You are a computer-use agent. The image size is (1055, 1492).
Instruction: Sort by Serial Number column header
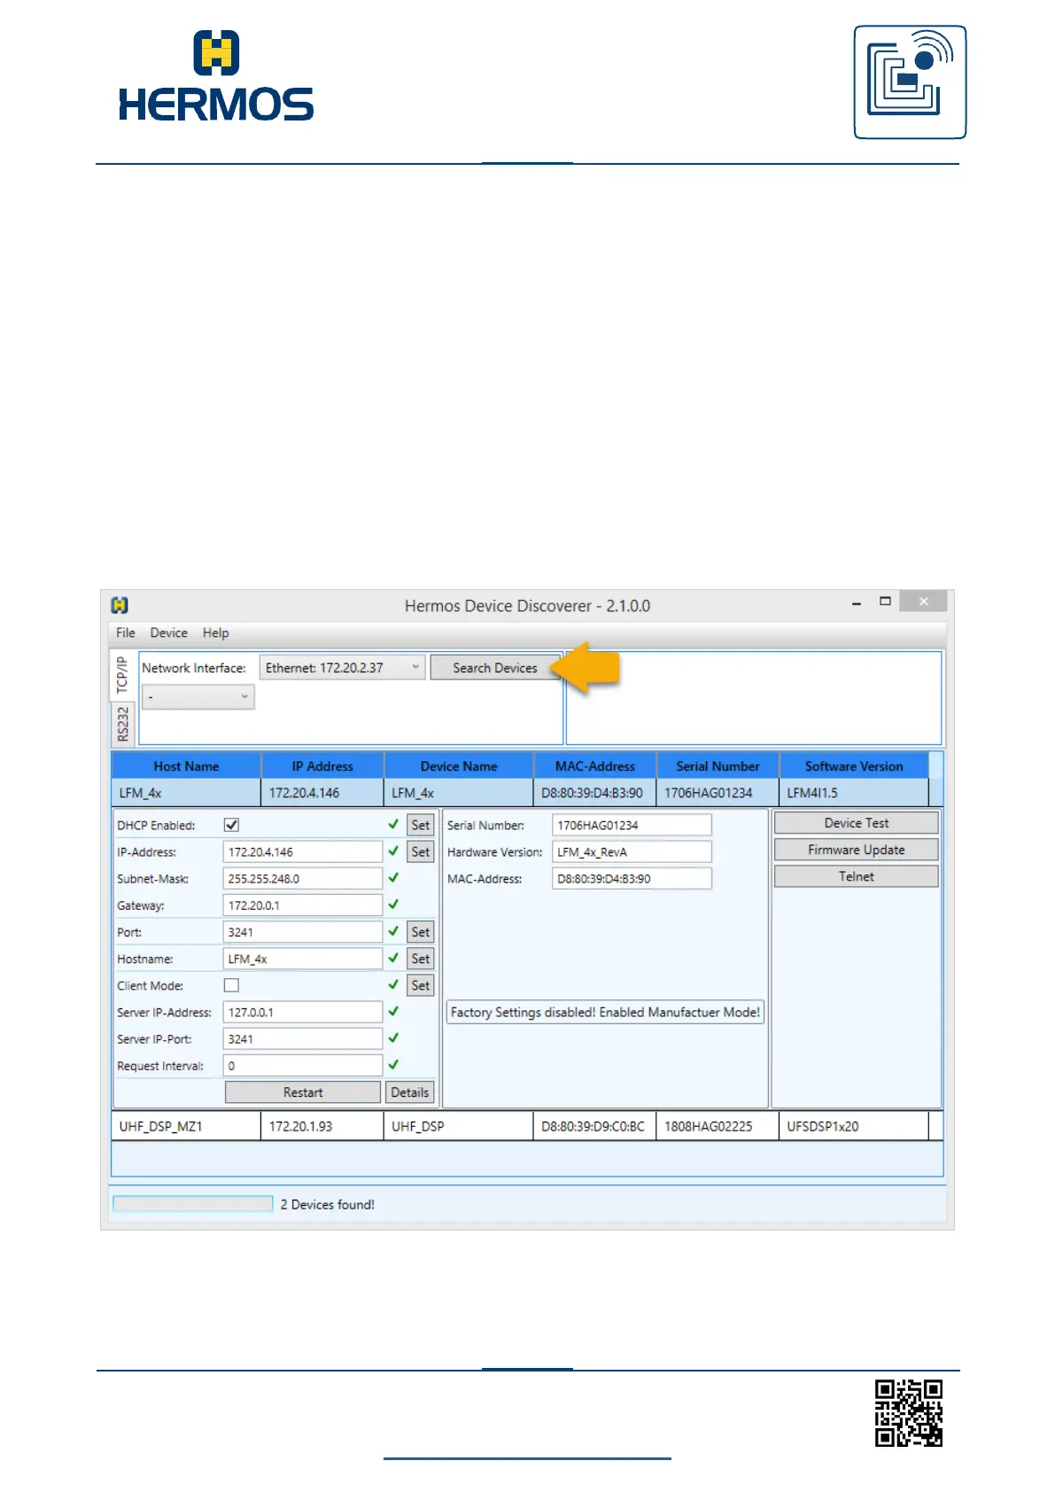718,766
